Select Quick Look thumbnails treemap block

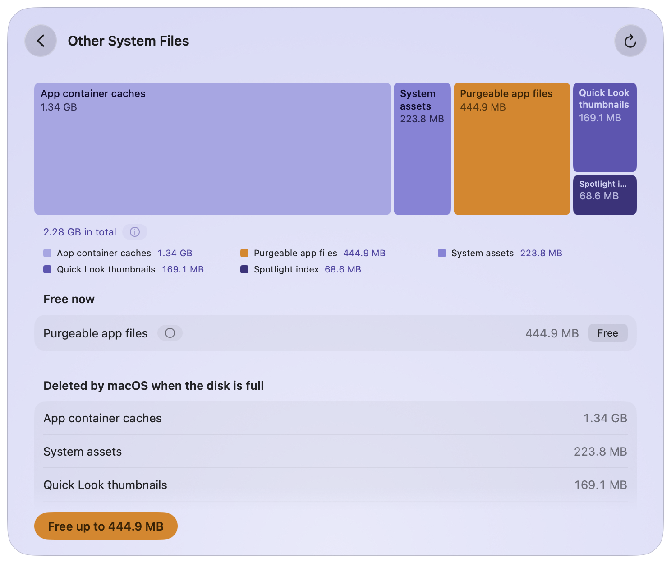pyautogui.click(x=605, y=127)
